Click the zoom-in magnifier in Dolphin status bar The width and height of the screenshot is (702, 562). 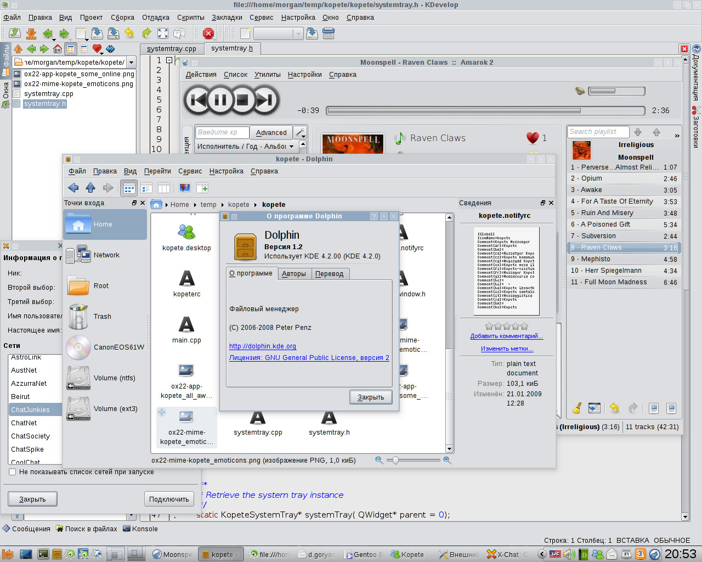coord(447,460)
